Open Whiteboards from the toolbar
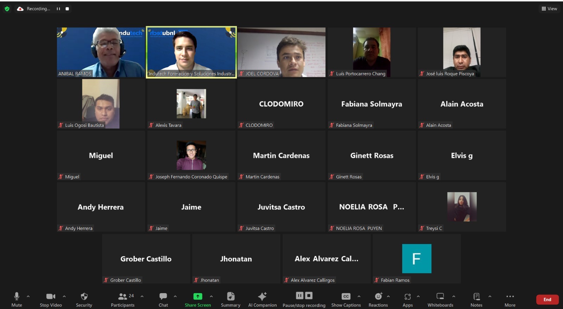Image resolution: width=563 pixels, height=309 pixels. (x=440, y=299)
